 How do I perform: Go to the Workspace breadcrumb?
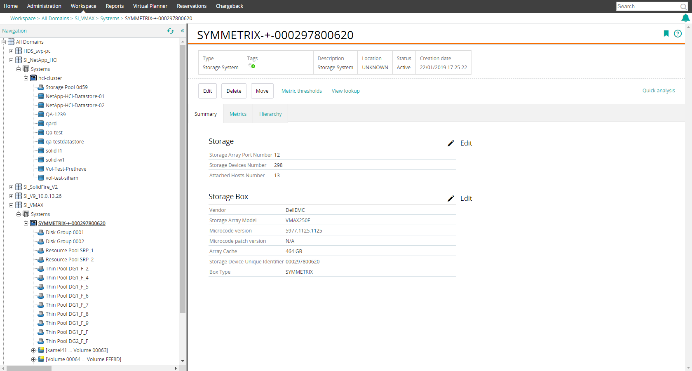pyautogui.click(x=23, y=19)
